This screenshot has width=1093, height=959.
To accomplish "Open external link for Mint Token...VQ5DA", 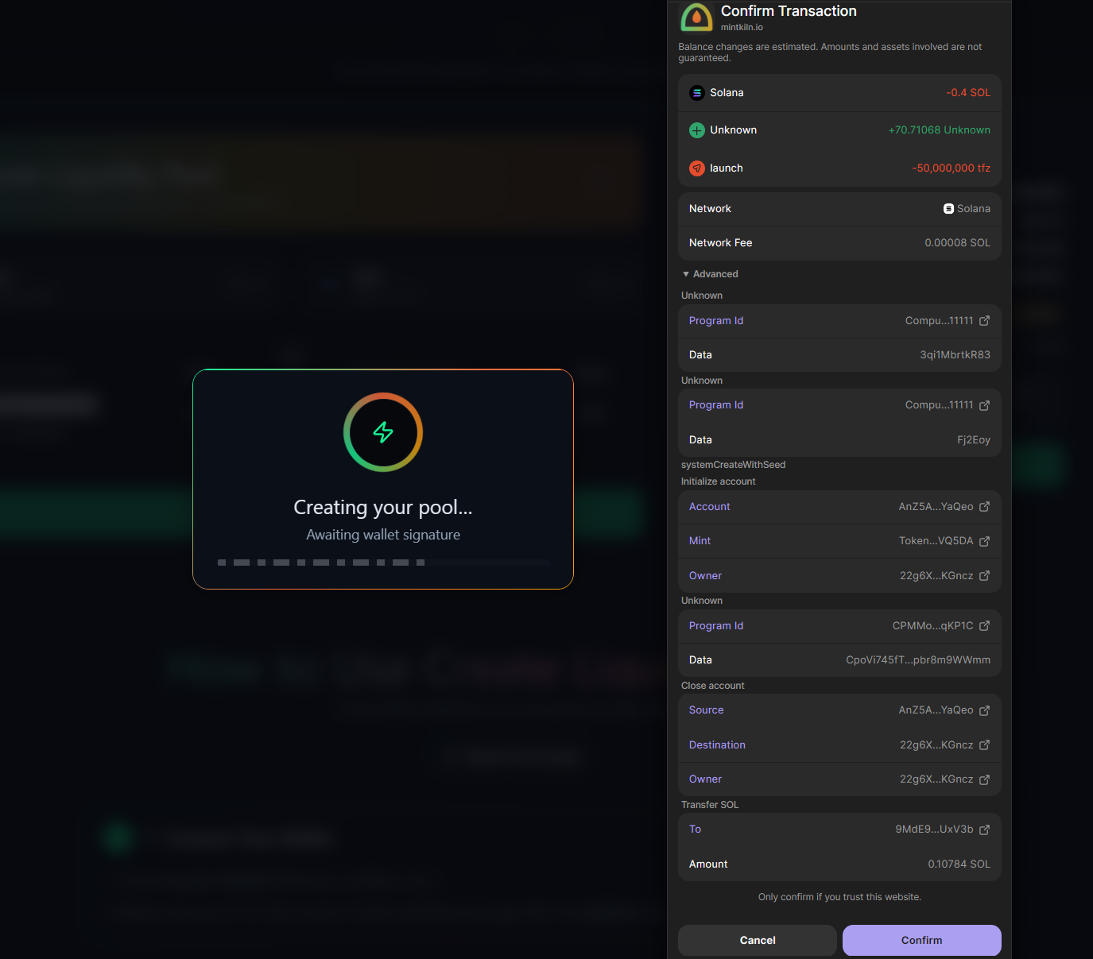I will pyautogui.click(x=984, y=541).
